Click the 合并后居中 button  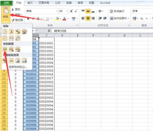pyautogui.click(x=118, y=18)
